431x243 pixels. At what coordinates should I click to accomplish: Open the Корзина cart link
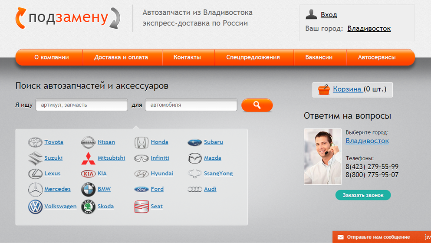coord(348,89)
